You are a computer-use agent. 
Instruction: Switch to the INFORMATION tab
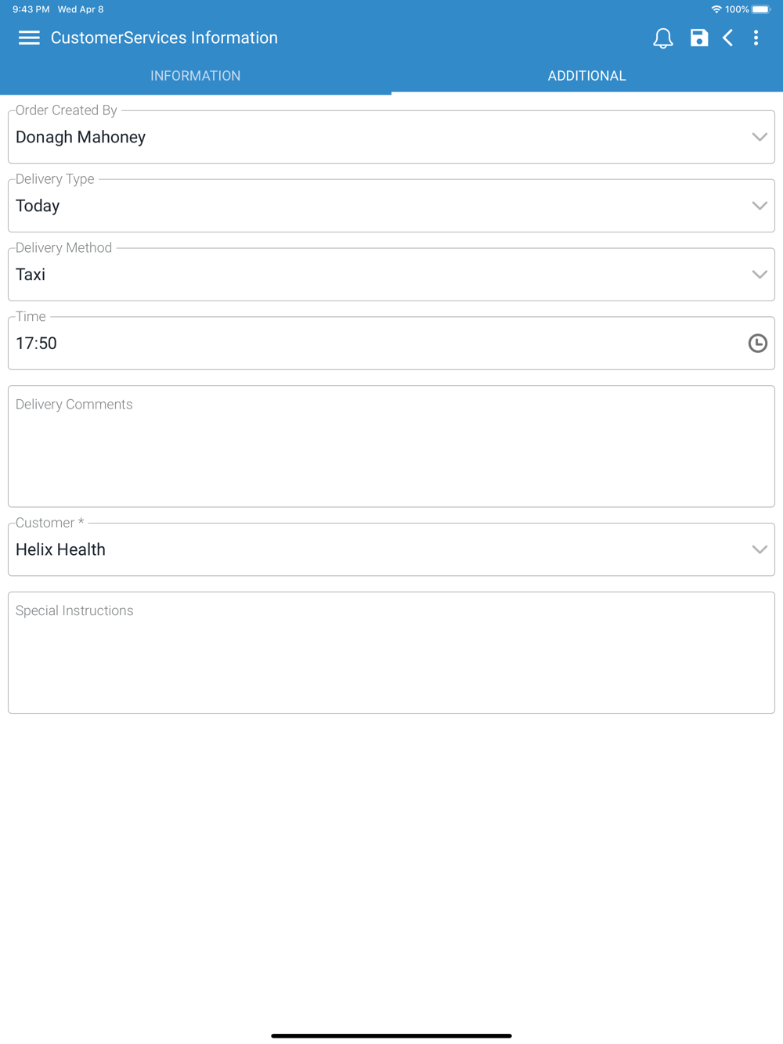point(196,76)
